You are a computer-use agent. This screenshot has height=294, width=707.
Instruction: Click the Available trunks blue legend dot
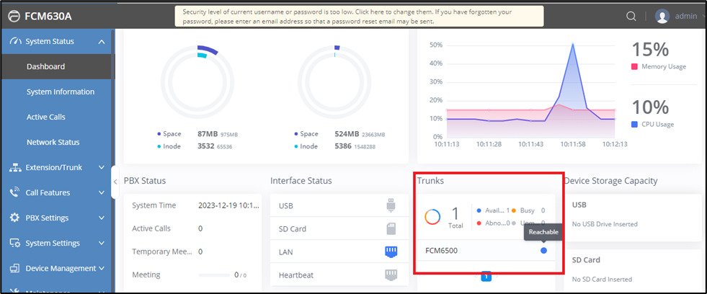pos(479,210)
